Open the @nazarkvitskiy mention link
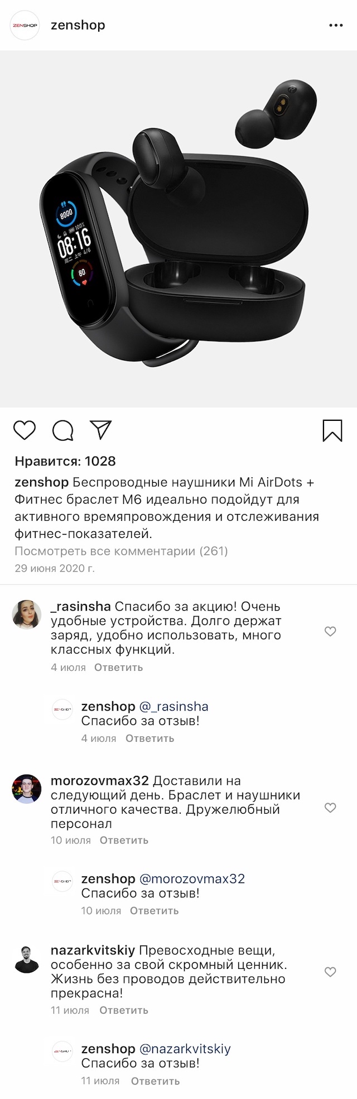 185,1049
